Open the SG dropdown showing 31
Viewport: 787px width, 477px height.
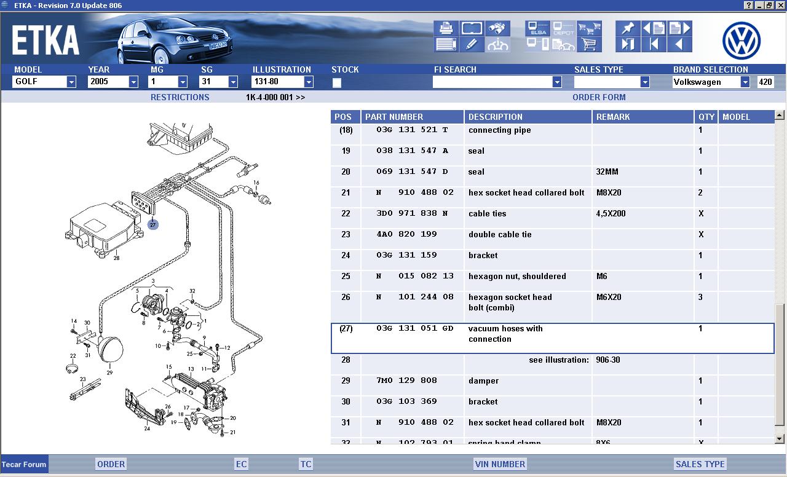(219, 82)
